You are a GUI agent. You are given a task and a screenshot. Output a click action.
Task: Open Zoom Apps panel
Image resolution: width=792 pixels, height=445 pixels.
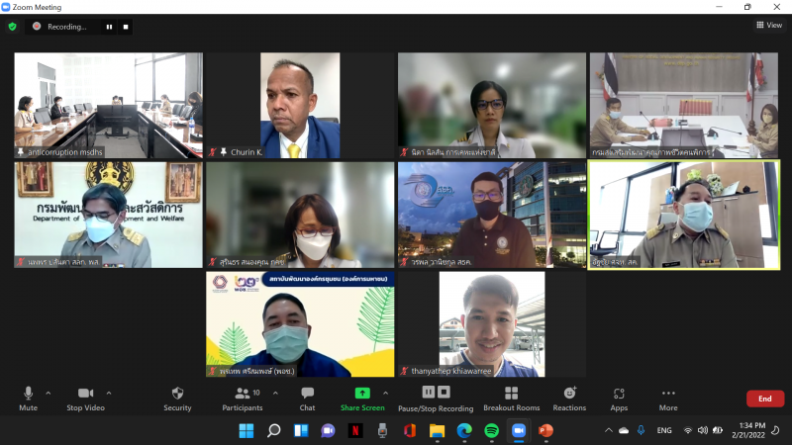click(x=619, y=399)
